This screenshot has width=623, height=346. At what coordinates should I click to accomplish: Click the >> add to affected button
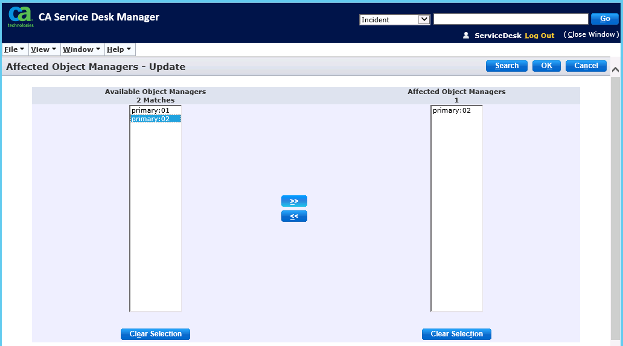tap(294, 201)
